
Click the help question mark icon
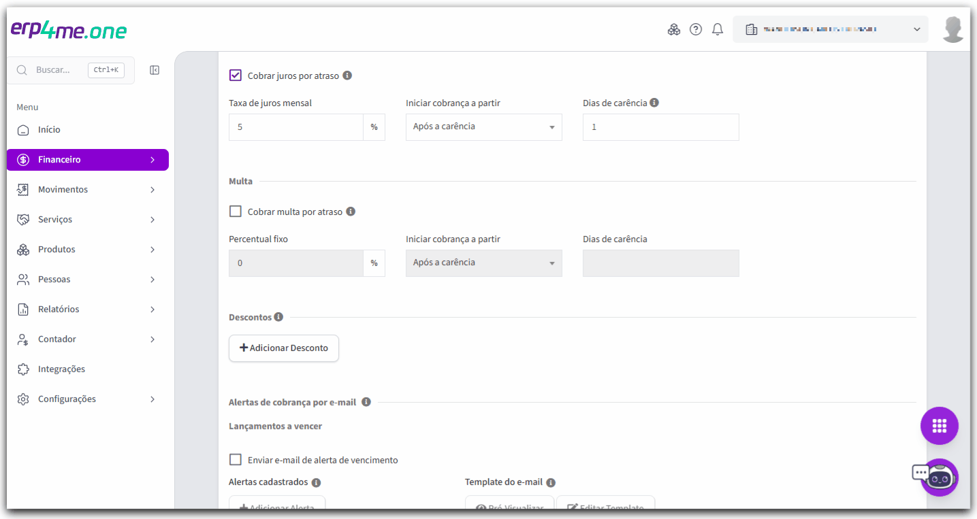(x=695, y=29)
